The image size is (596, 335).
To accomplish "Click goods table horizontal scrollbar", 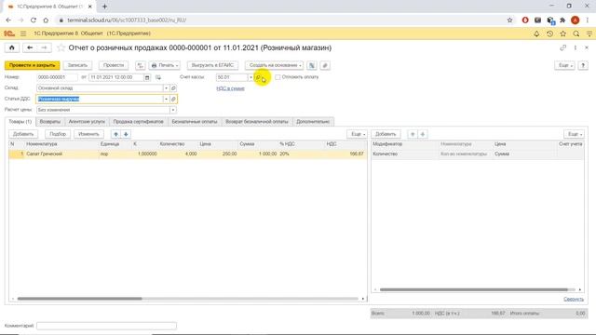I will [x=80, y=299].
